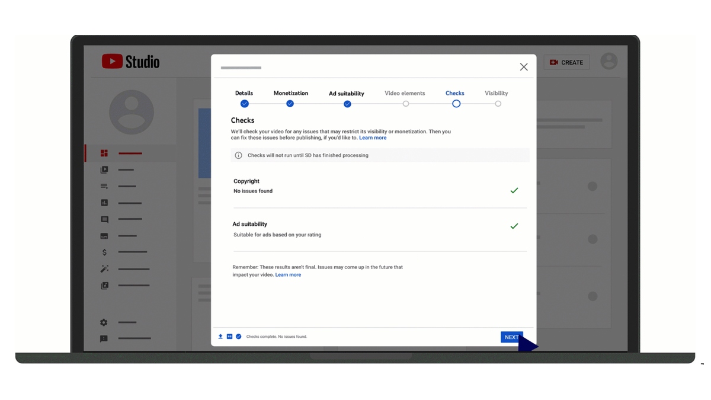Click the Checks stepper progress indicator

(456, 103)
